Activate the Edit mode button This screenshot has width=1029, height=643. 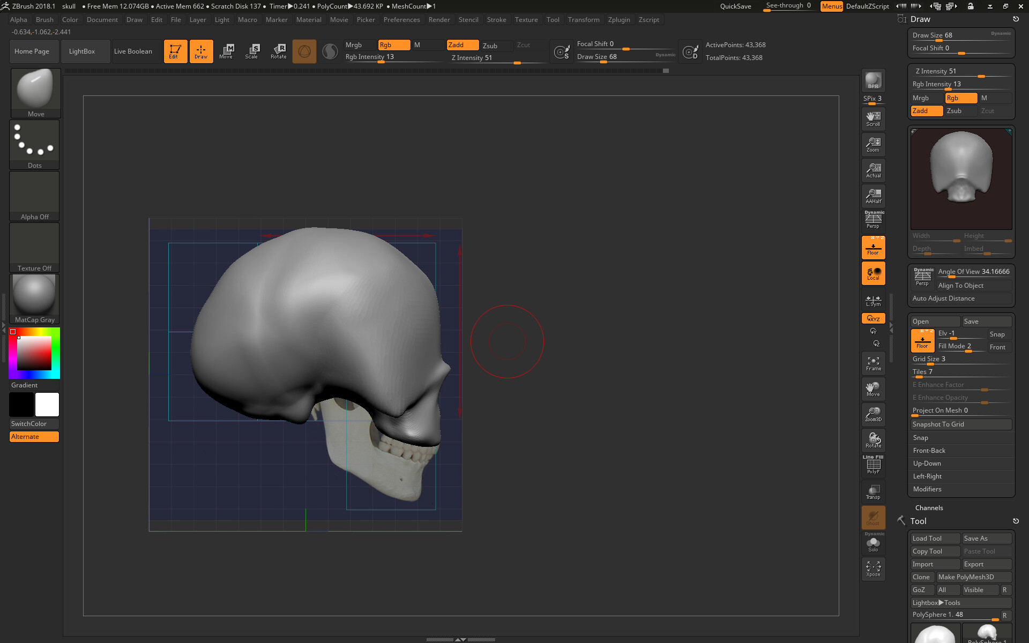tap(175, 51)
